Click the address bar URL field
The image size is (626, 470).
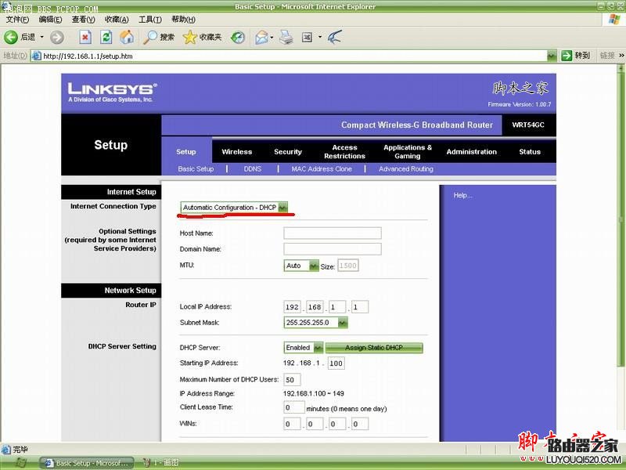290,56
